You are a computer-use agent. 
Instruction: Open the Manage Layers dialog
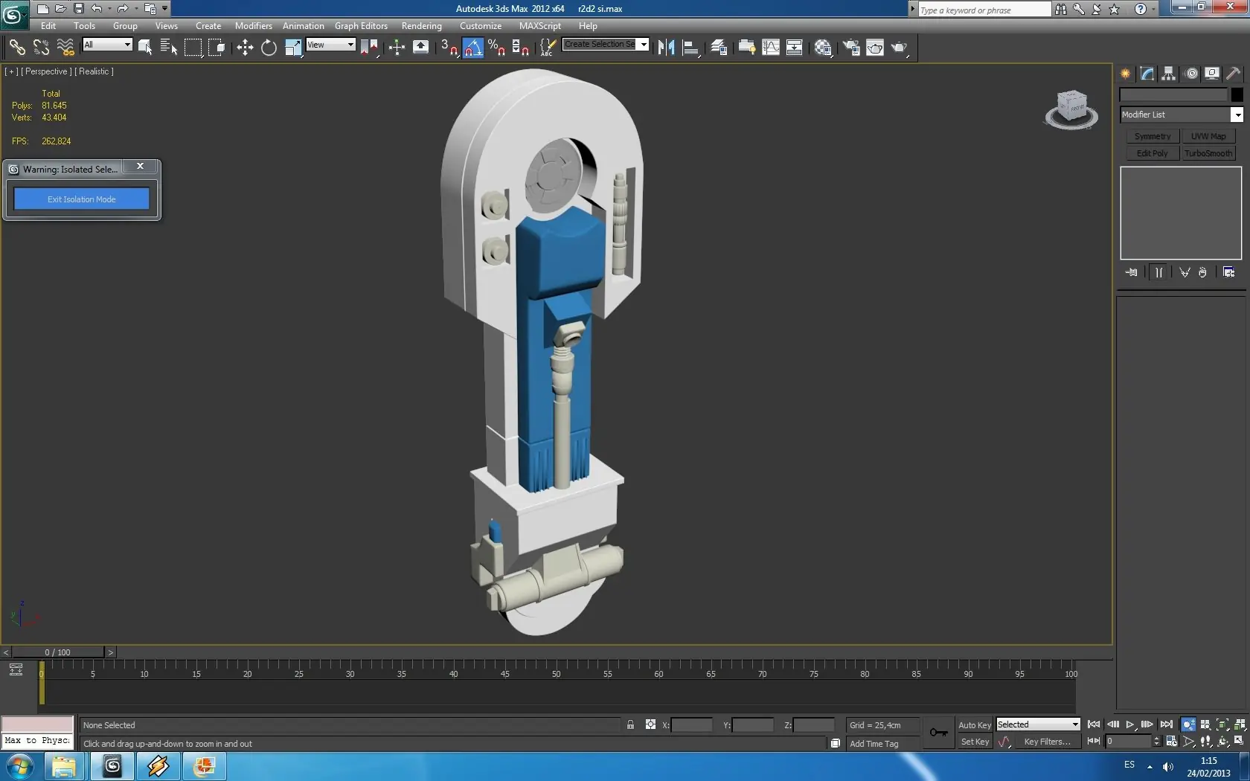coord(719,48)
